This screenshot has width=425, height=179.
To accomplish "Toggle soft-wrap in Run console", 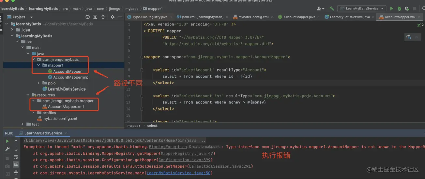I will click(16, 157).
